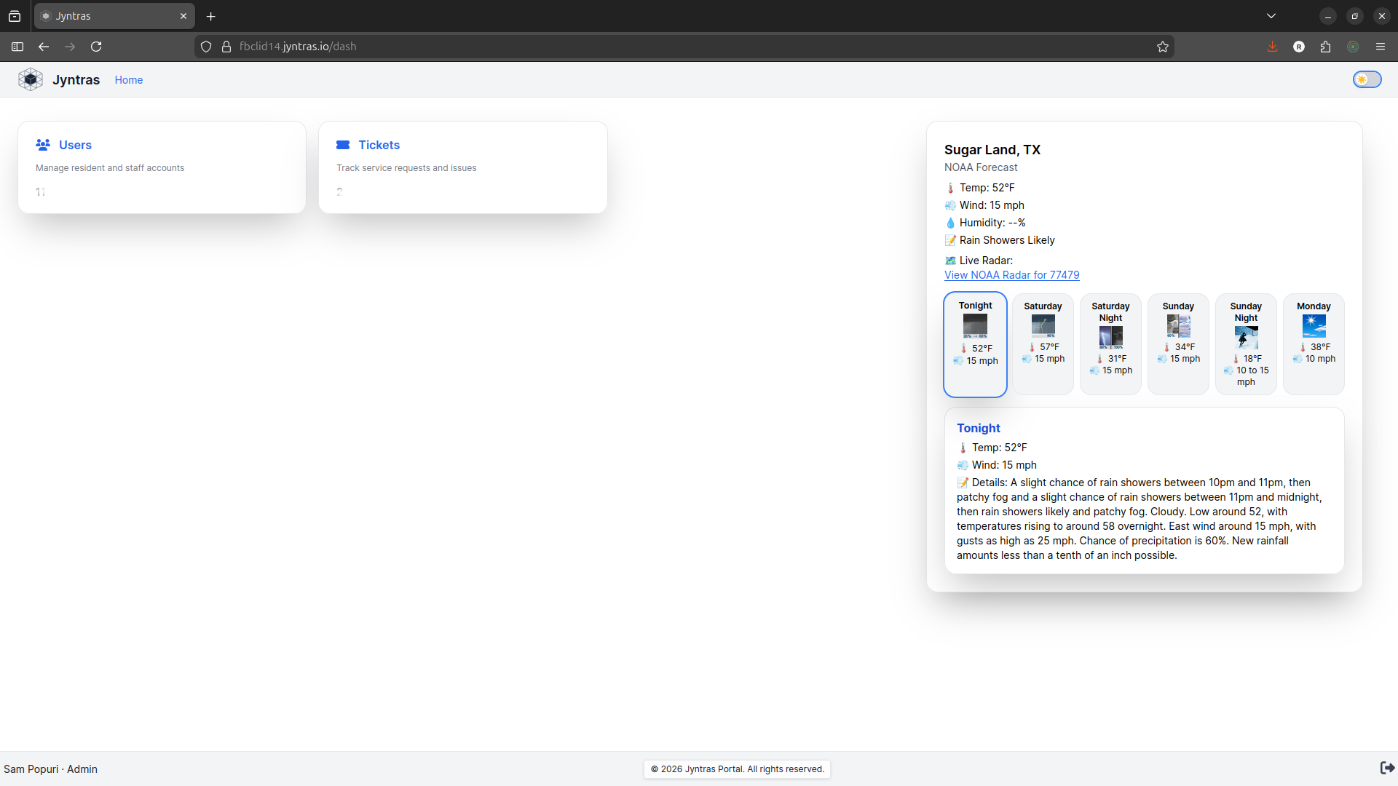Go to Home nav link
This screenshot has width=1398, height=786.
pyautogui.click(x=128, y=80)
